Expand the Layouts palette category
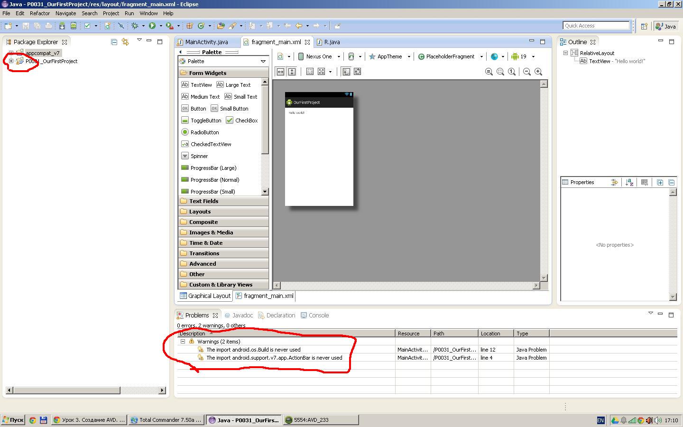This screenshot has width=683, height=427. [223, 212]
